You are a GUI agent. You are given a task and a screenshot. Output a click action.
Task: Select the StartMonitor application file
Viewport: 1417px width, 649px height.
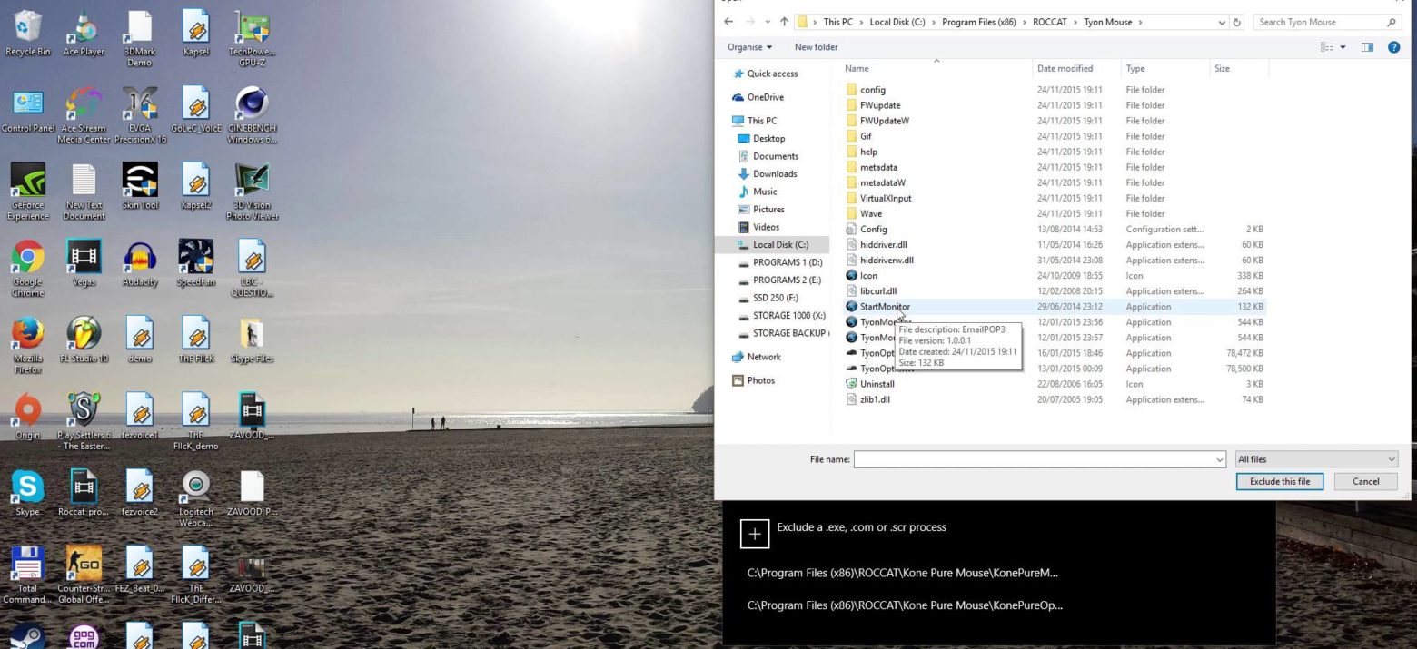click(884, 307)
